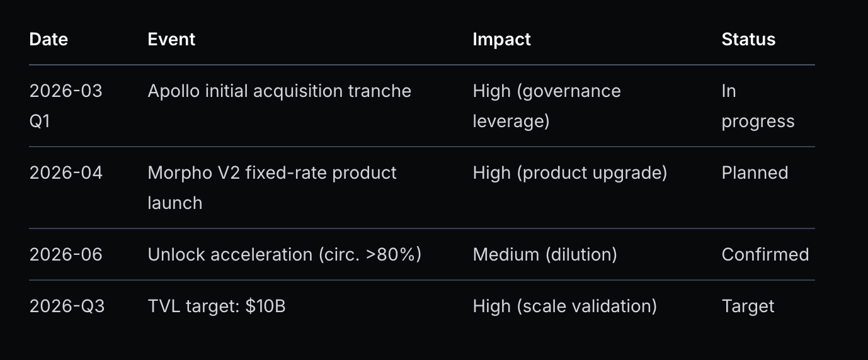This screenshot has width=868, height=360.
Task: Click the Impact column header
Action: (x=501, y=39)
